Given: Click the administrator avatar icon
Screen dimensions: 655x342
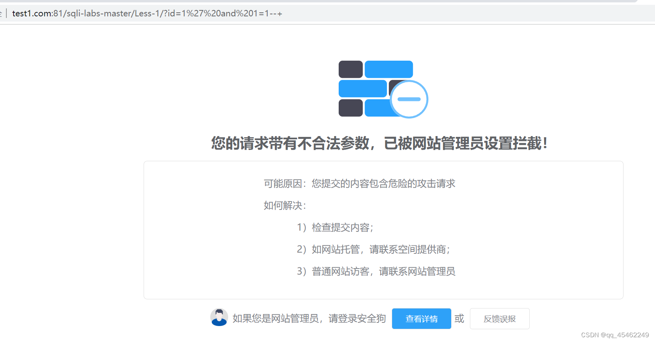Looking at the screenshot, I should tap(219, 317).
